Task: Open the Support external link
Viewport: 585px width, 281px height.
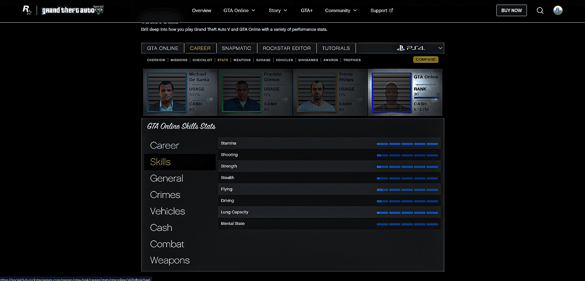Action: 381,11
